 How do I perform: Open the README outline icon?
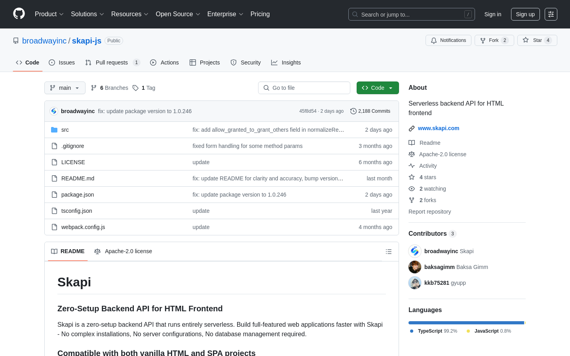(389, 252)
